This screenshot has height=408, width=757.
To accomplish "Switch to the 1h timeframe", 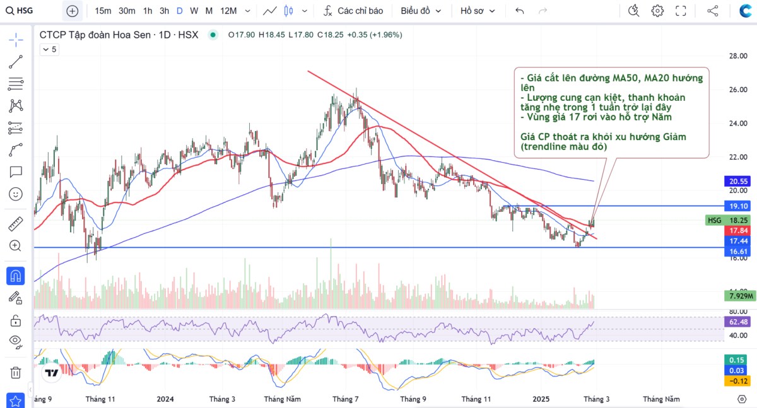I will [x=148, y=11].
